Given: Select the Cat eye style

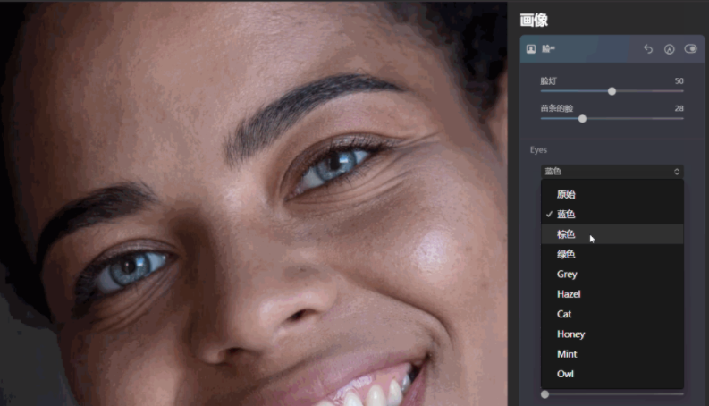Looking at the screenshot, I should click(x=564, y=314).
